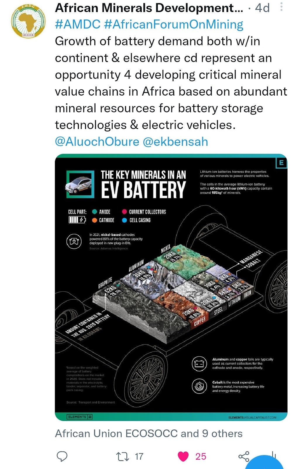Open African Minerals Development account name
The width and height of the screenshot is (296, 469).
point(149,8)
